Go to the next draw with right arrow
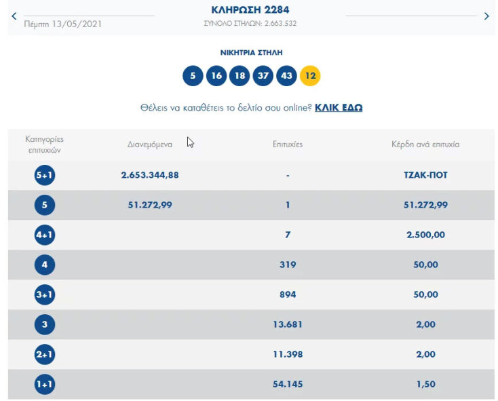Image resolution: width=498 pixels, height=401 pixels. (x=486, y=16)
